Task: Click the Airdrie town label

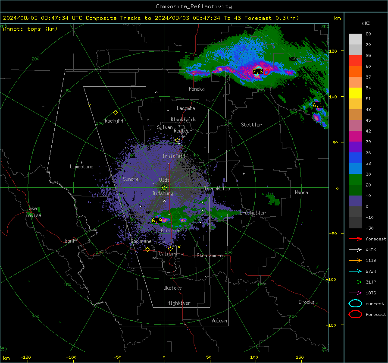Action: (x=170, y=230)
